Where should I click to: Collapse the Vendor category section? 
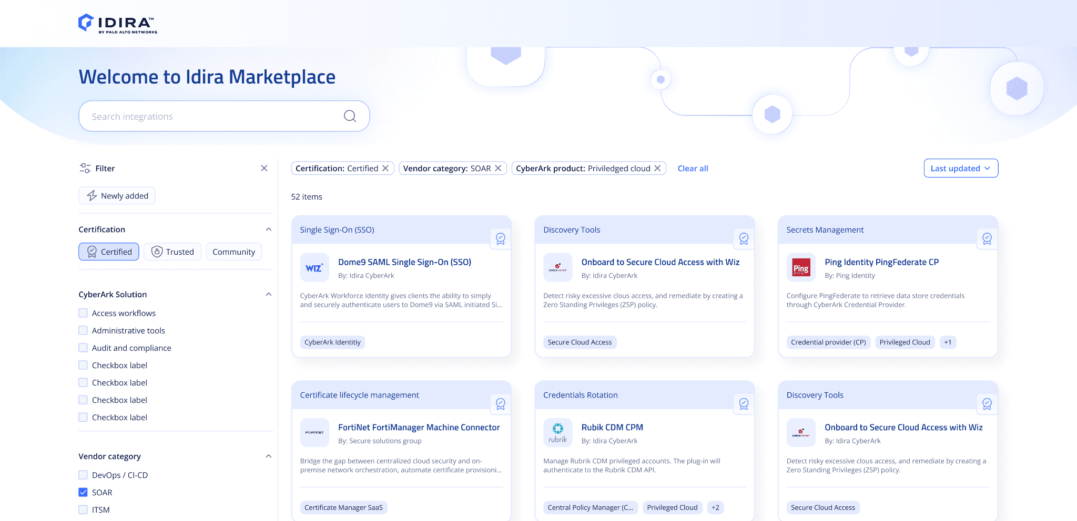pyautogui.click(x=269, y=456)
